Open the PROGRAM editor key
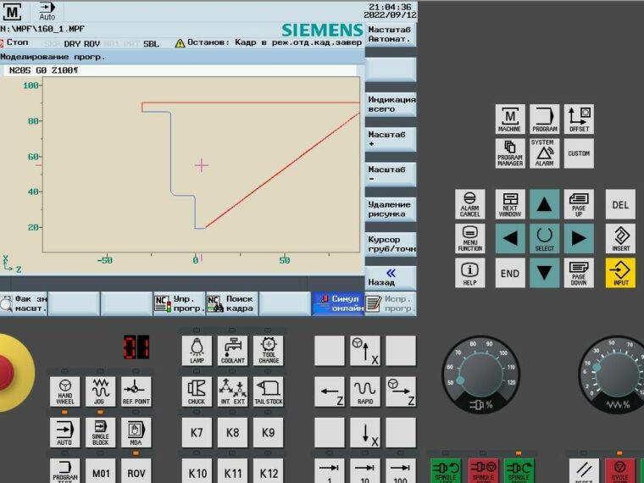This screenshot has height=483, width=644. (x=544, y=119)
